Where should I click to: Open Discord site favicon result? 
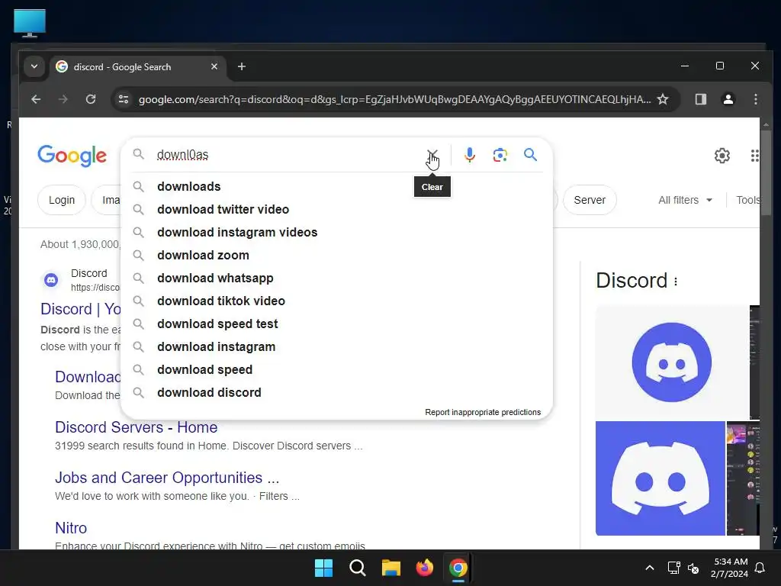pyautogui.click(x=51, y=281)
